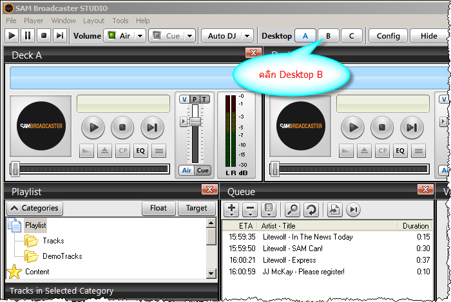Image resolution: width=451 pixels, height=302 pixels.
Task: Select Deck A V slider mode
Action: tap(184, 99)
